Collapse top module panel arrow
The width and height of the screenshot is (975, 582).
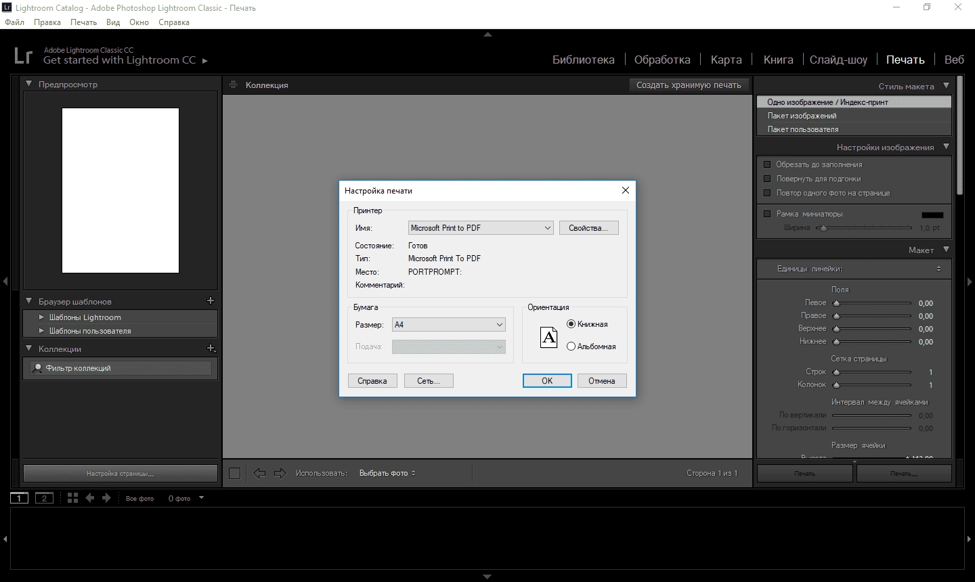pyautogui.click(x=487, y=35)
